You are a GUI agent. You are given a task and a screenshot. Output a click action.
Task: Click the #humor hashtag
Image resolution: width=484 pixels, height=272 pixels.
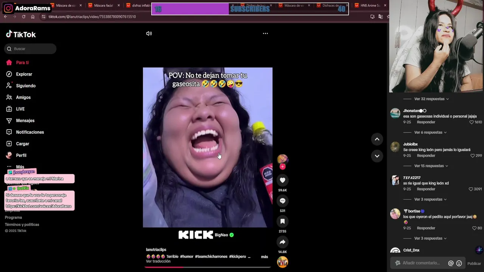(x=187, y=257)
